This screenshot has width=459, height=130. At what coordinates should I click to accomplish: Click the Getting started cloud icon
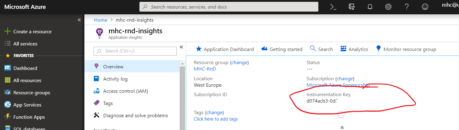click(x=265, y=49)
